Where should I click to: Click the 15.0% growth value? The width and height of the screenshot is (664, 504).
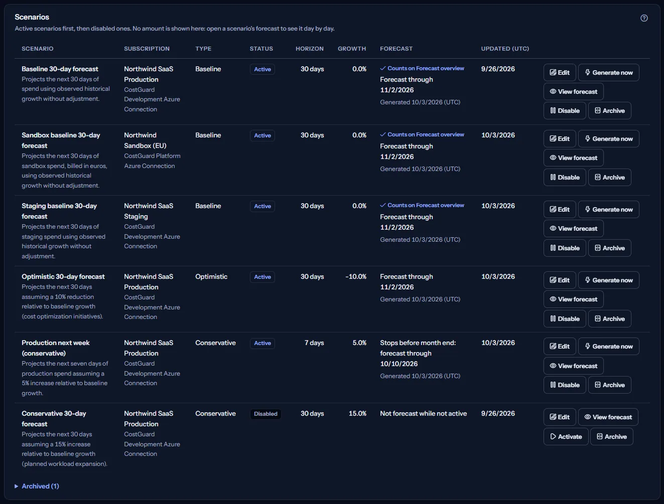coord(357,414)
